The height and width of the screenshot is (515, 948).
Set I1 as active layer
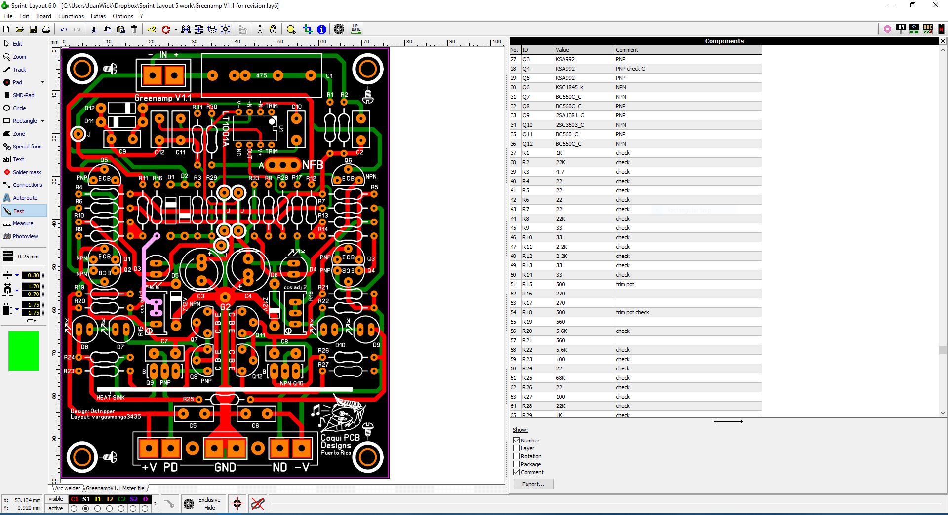click(x=98, y=508)
